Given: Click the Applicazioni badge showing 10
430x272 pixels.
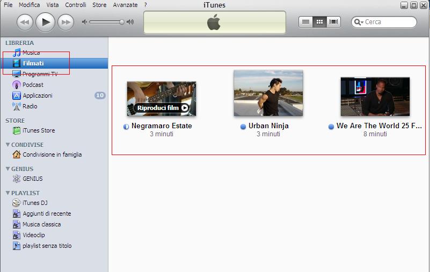Looking at the screenshot, I should [x=100, y=95].
